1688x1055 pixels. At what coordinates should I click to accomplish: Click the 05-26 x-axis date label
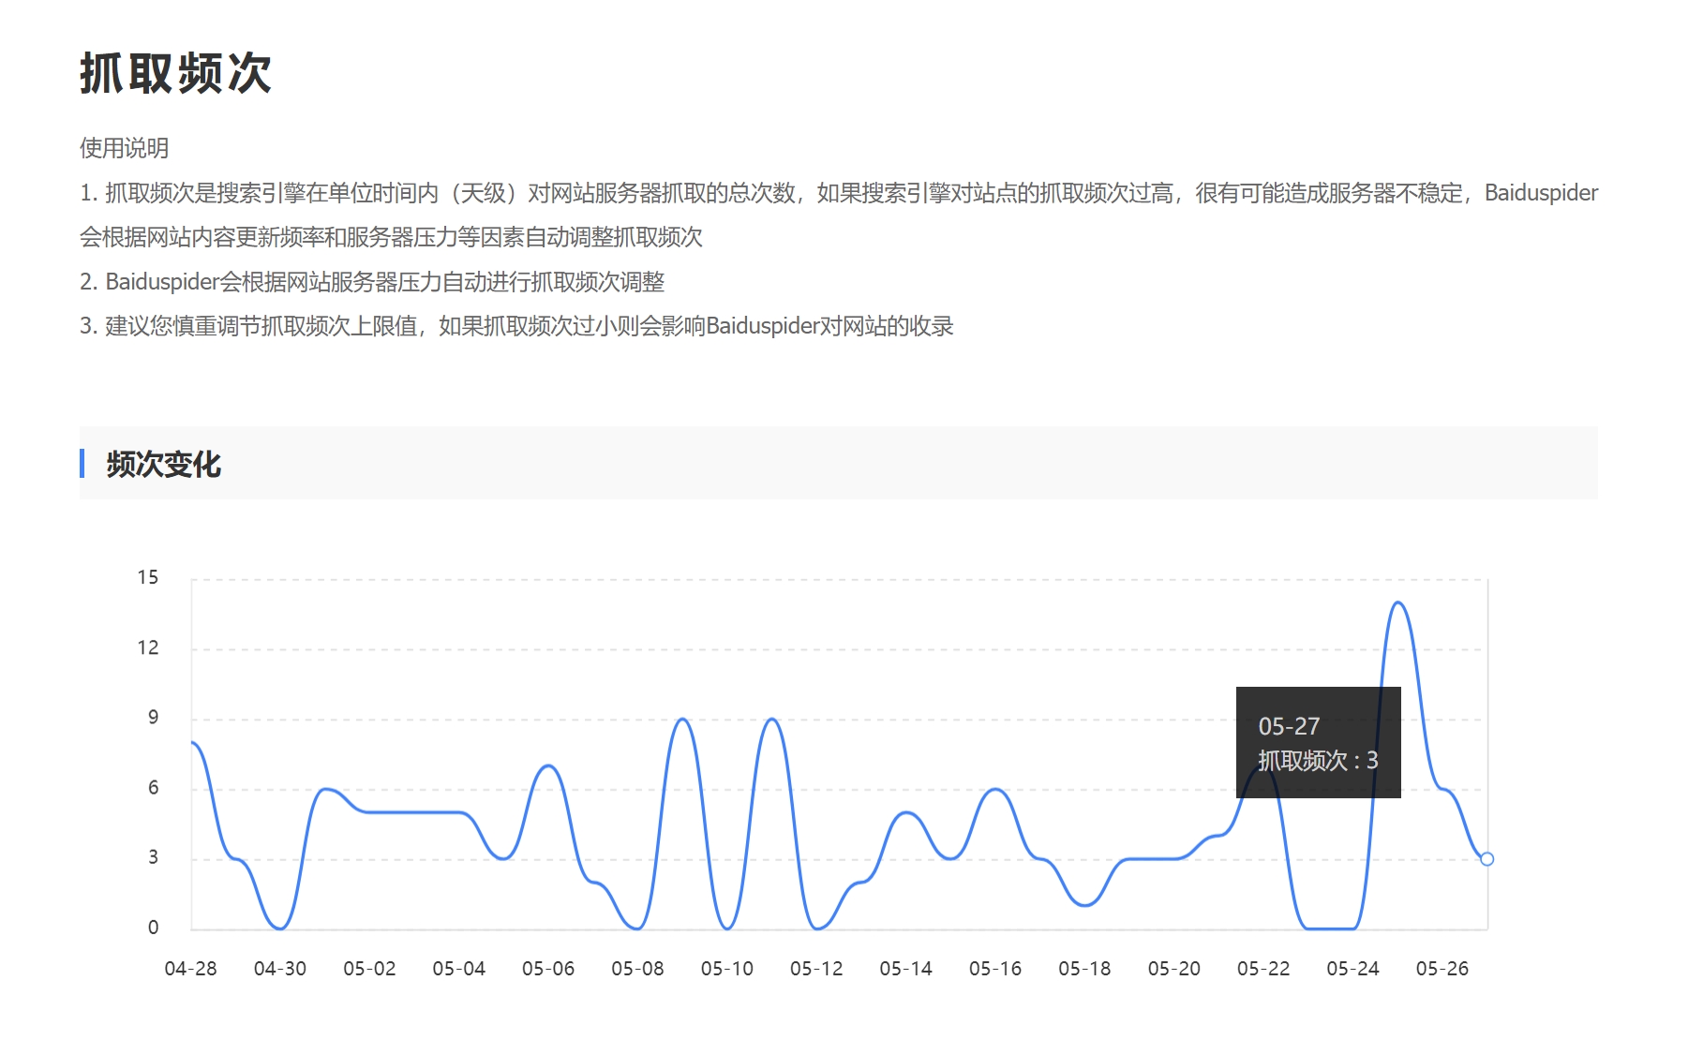point(1442,969)
